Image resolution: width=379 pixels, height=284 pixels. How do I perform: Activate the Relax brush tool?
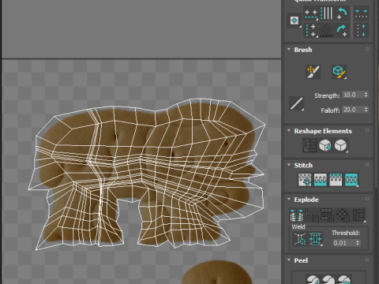coord(339,72)
